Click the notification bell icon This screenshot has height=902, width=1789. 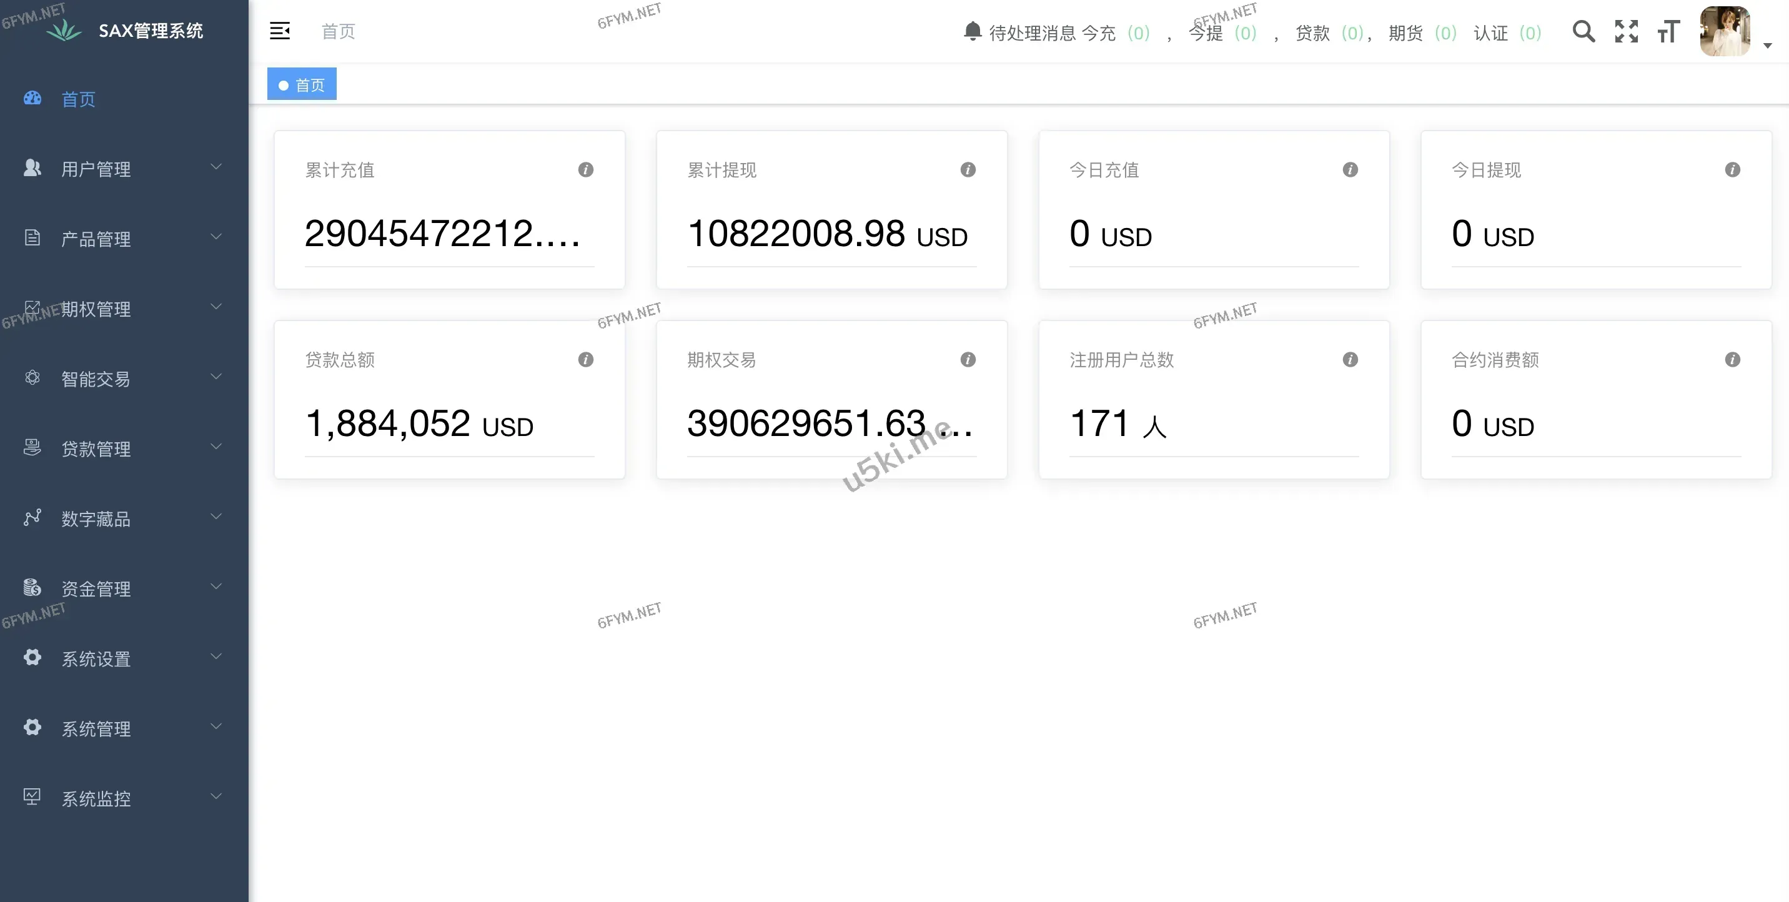[x=973, y=31]
